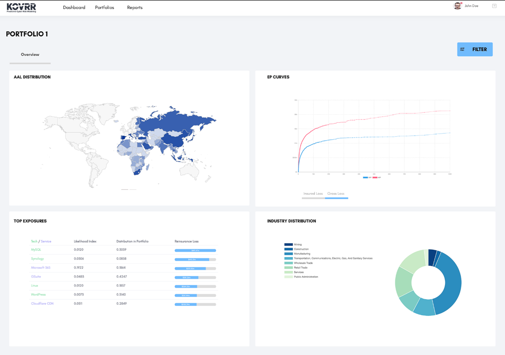505x355 pixels.
Task: Click the help question mark icon
Action: 494,6
